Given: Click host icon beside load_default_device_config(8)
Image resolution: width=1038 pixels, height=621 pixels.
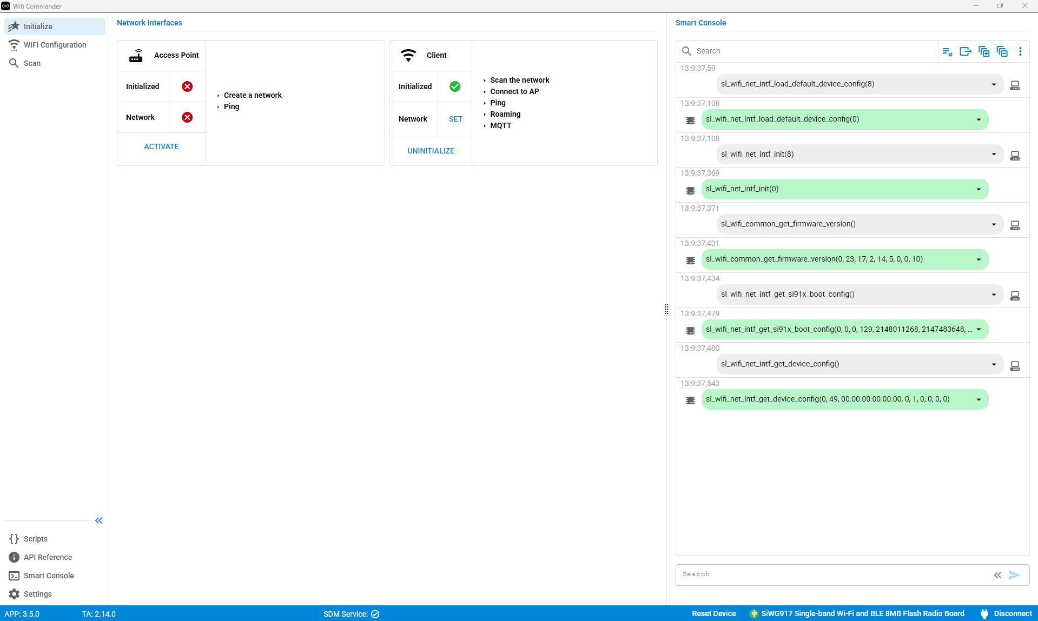Looking at the screenshot, I should [1015, 85].
